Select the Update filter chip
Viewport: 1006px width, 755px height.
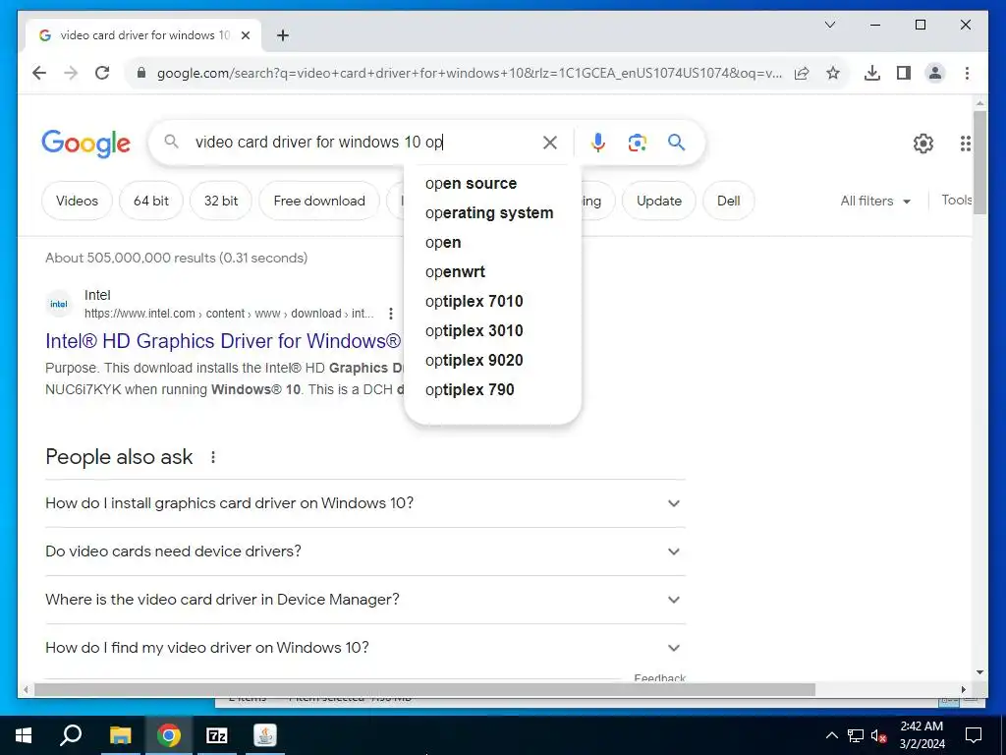pyautogui.click(x=659, y=201)
